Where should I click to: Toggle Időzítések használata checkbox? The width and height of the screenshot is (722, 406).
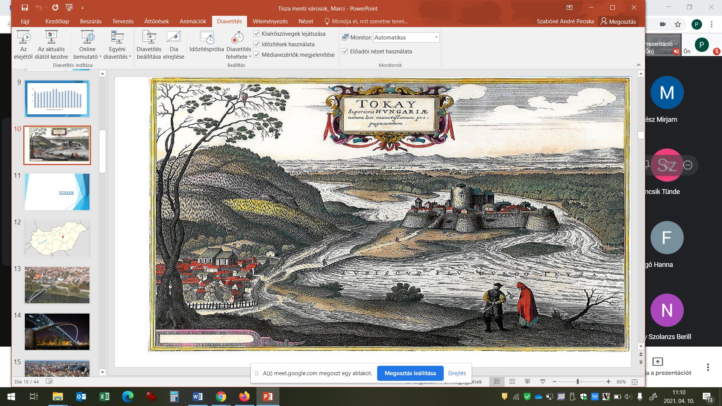(257, 44)
